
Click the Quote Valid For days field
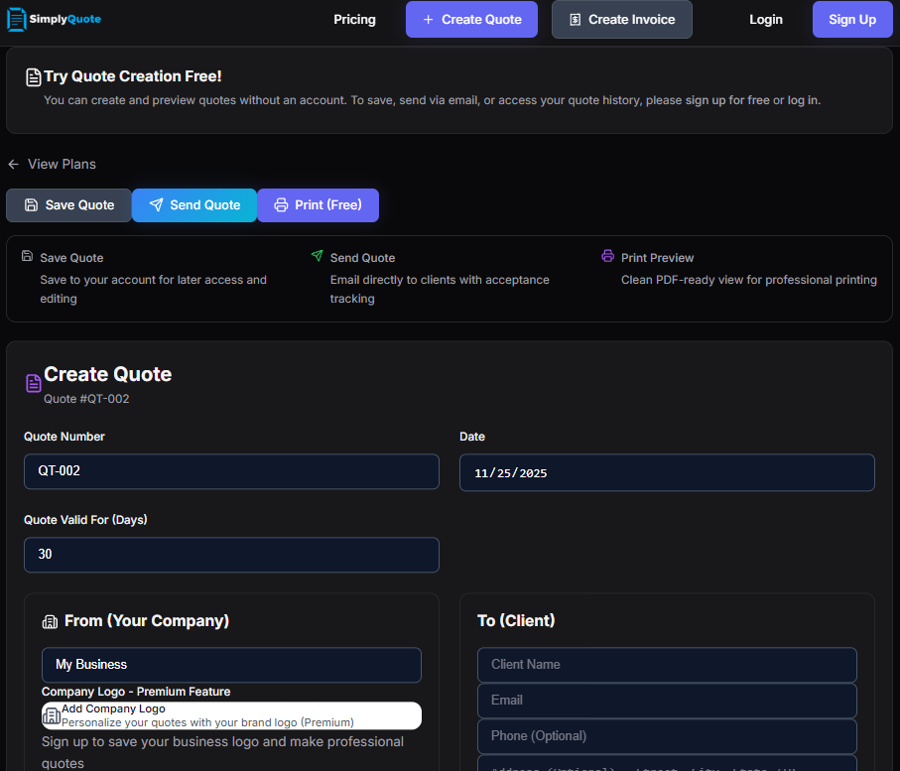coord(230,555)
